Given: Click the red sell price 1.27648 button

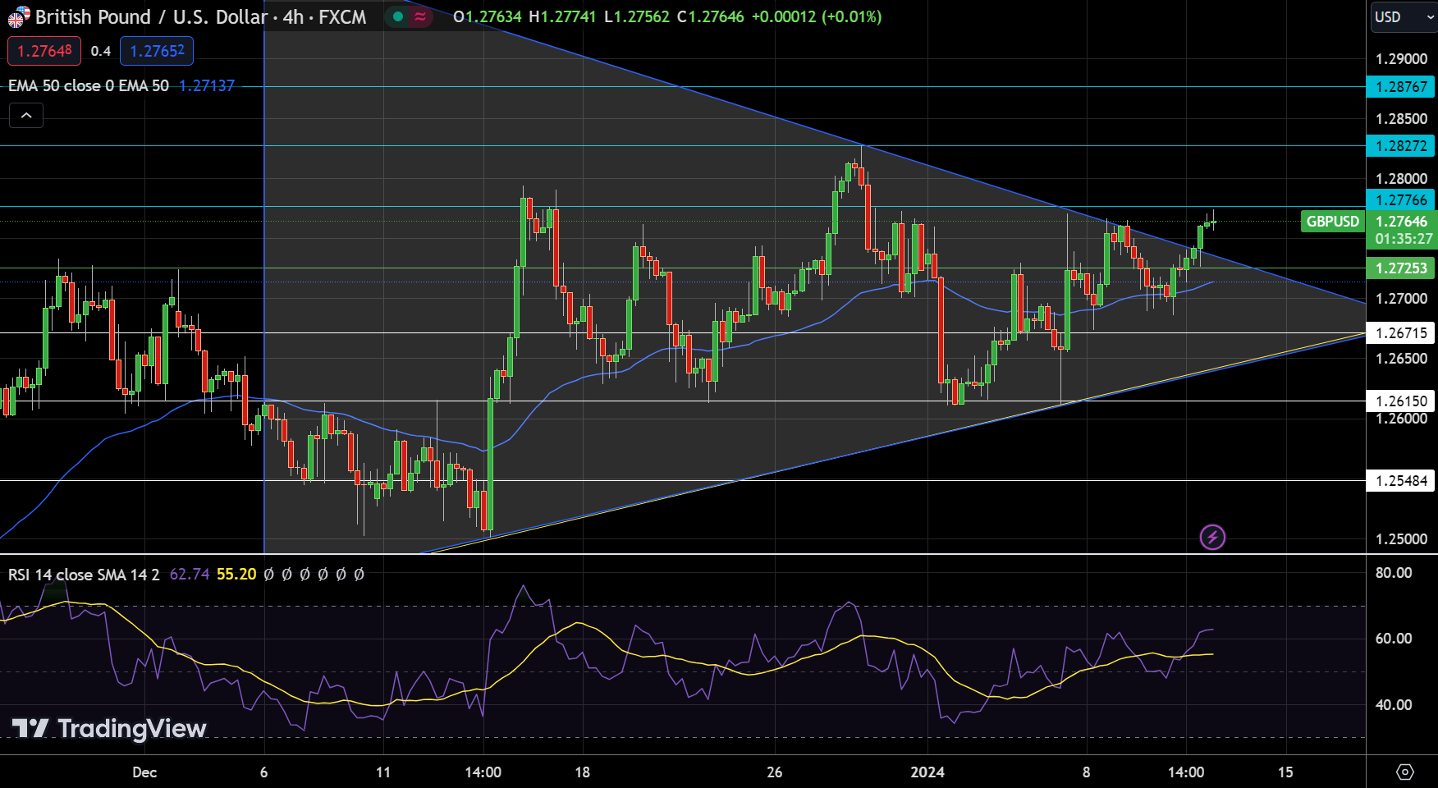Looking at the screenshot, I should tap(44, 51).
